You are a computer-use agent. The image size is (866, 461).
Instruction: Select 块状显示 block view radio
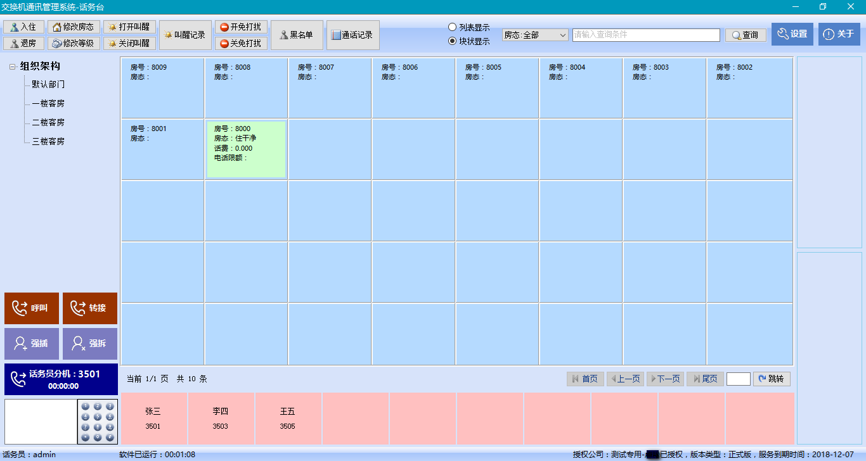(452, 41)
